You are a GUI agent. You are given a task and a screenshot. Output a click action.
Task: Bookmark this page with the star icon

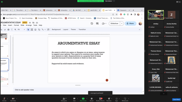117,14
